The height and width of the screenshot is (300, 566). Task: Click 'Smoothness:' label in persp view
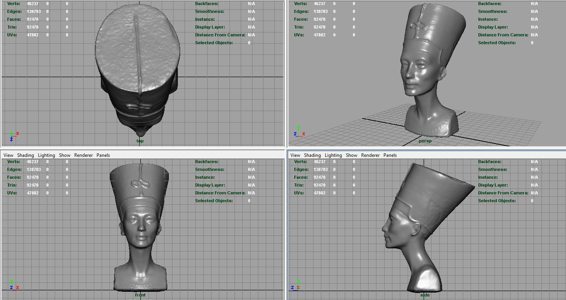[x=493, y=11]
